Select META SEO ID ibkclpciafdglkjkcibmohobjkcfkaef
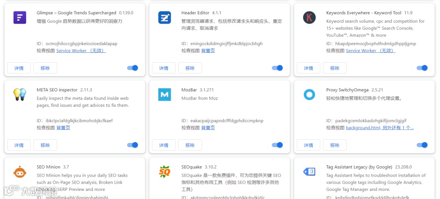This screenshot has height=199, width=440. [79, 121]
